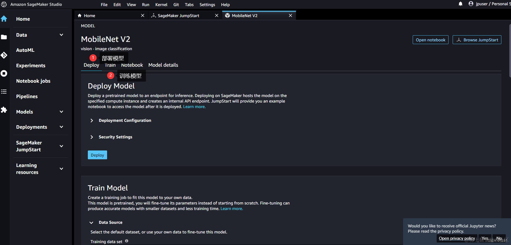Viewport: 511px width, 245px height.
Task: Open running terminals and kernels icon
Action: click(x=4, y=73)
